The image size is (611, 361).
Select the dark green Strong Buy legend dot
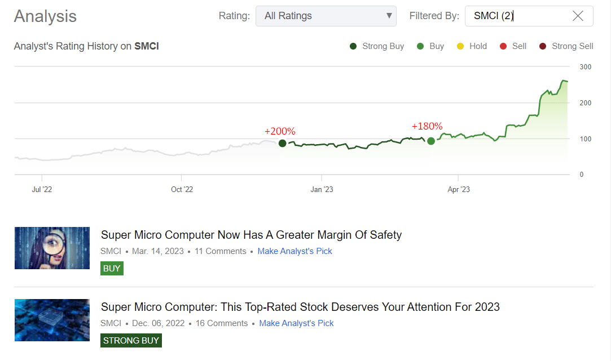tap(353, 46)
